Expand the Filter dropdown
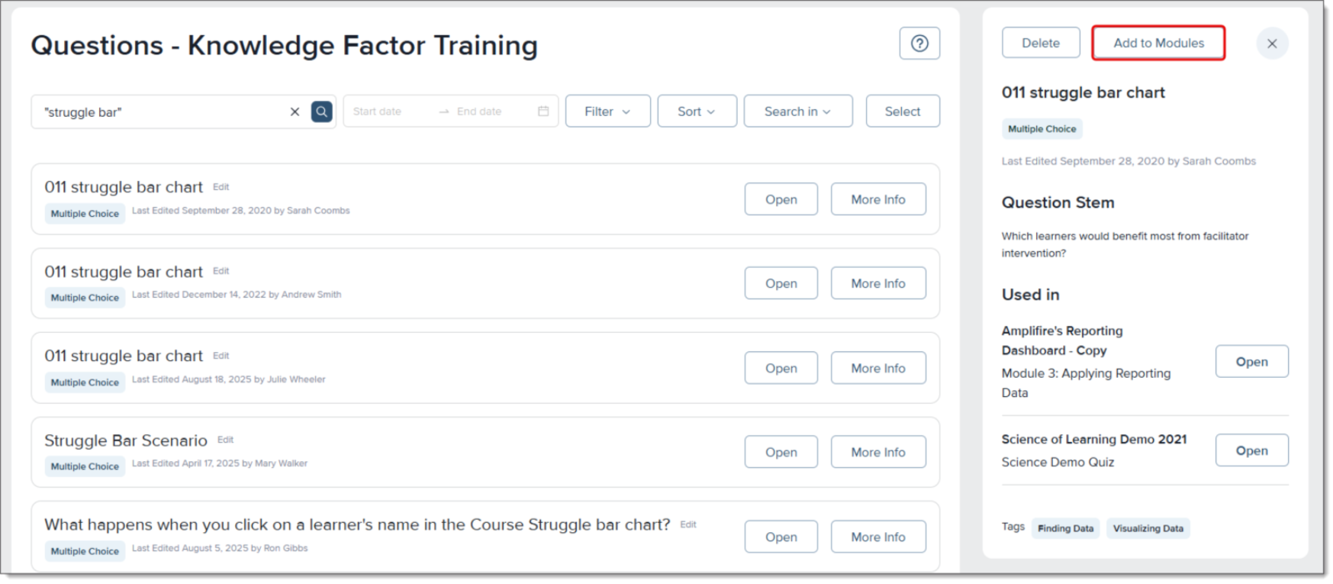Viewport: 1333px width, 584px height. pyautogui.click(x=607, y=111)
